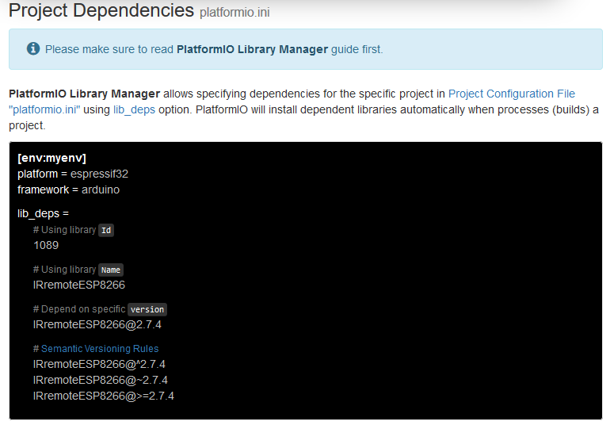Click the Name badge in the code block

[111, 270]
